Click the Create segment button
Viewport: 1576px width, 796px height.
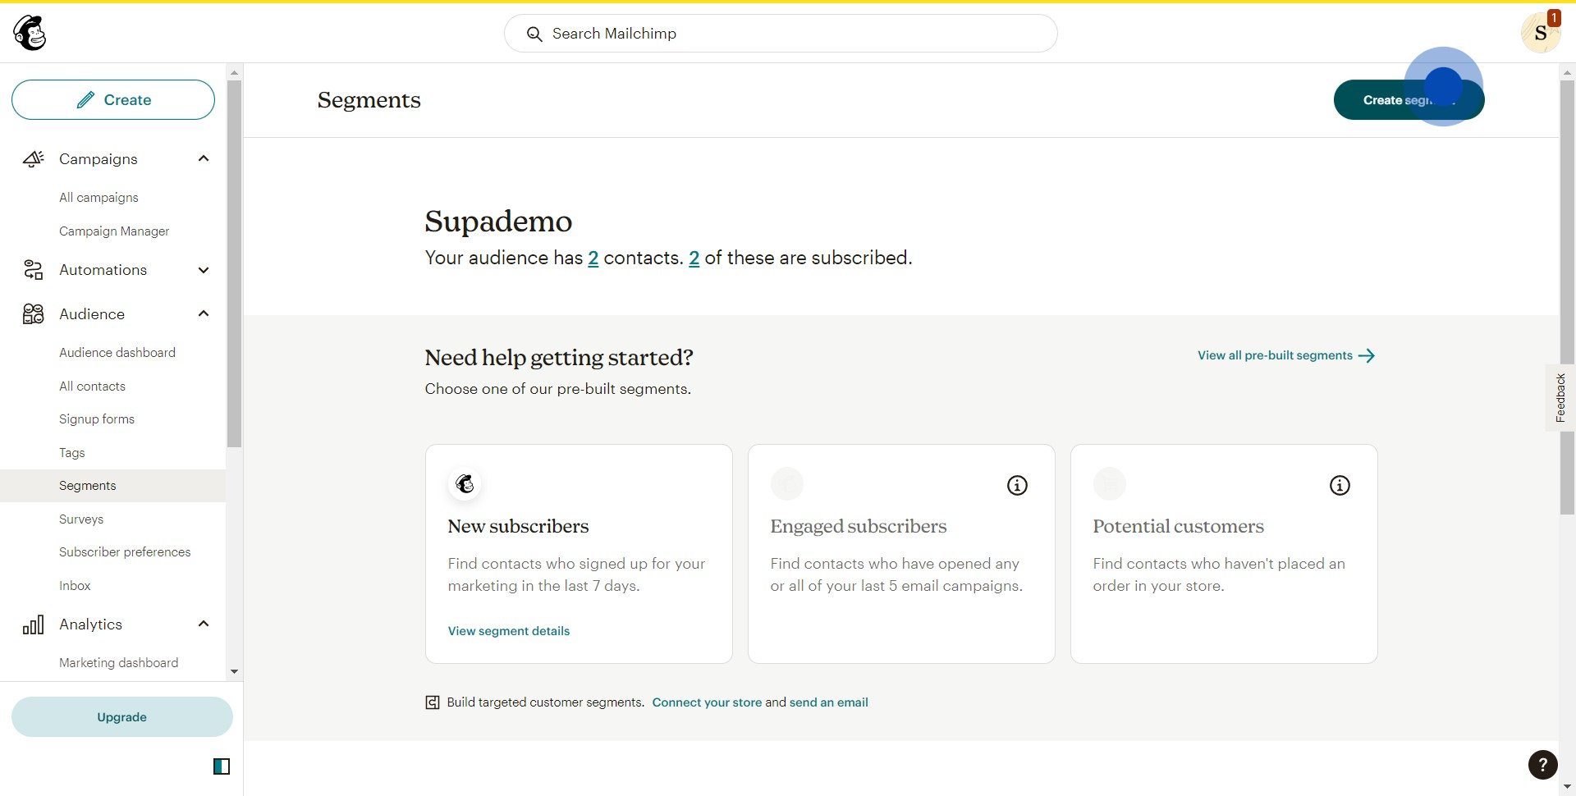1408,100
